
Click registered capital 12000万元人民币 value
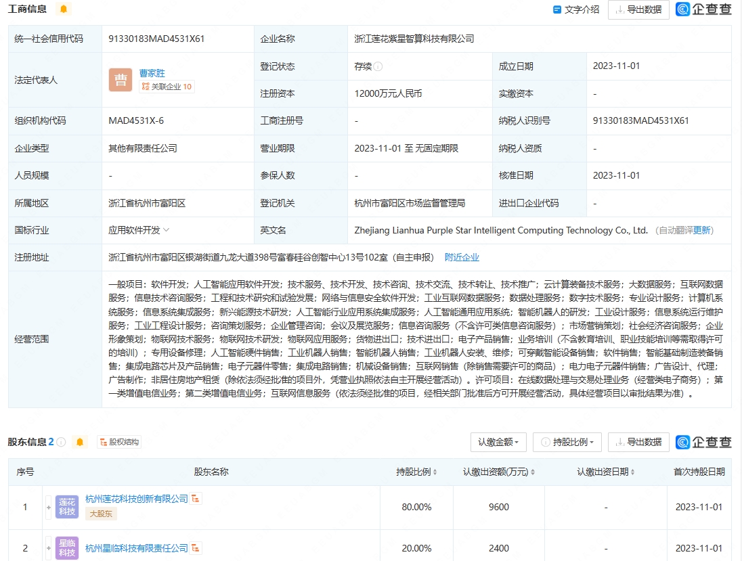(388, 93)
